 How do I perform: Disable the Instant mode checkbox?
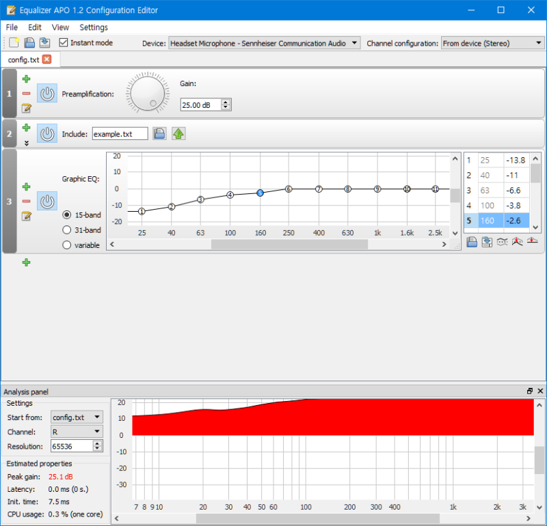[64, 43]
